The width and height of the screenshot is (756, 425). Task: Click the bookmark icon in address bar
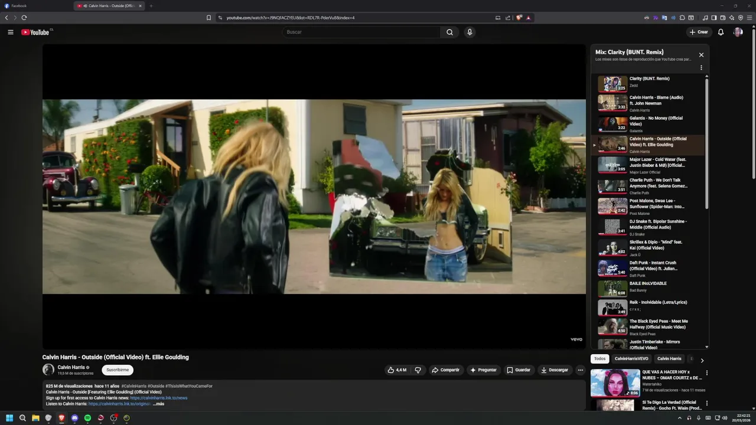(x=208, y=18)
